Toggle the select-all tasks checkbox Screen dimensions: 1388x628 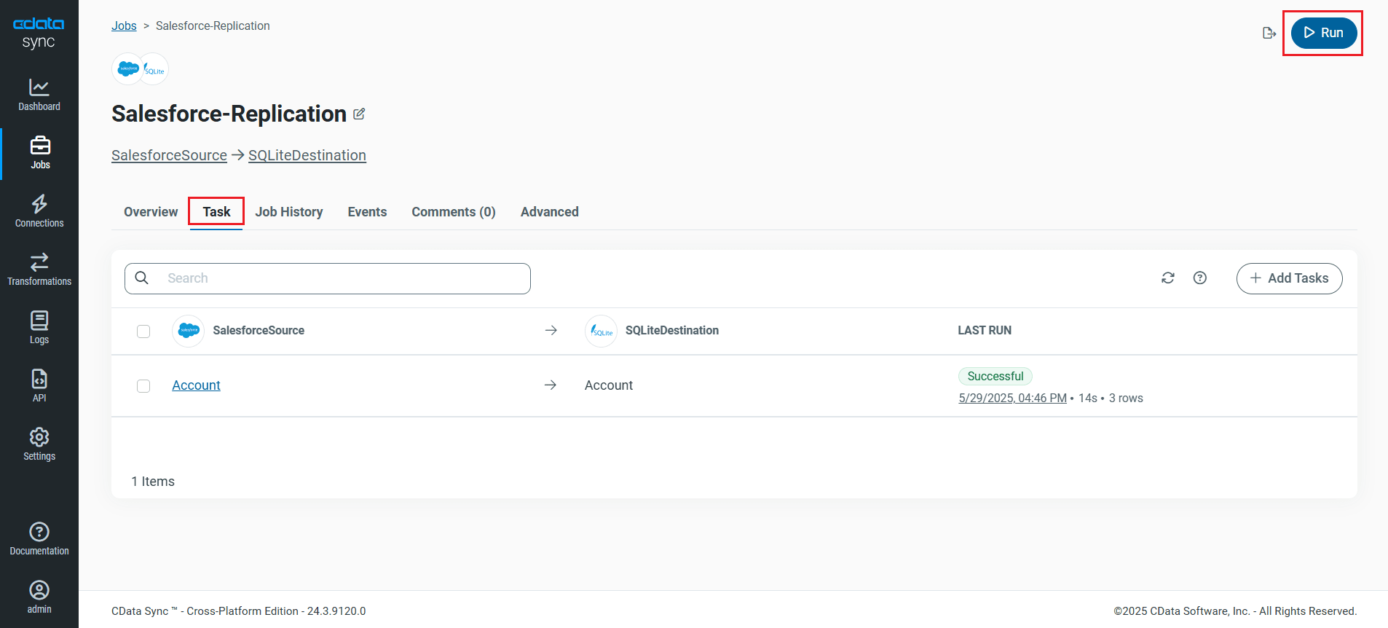(x=143, y=331)
